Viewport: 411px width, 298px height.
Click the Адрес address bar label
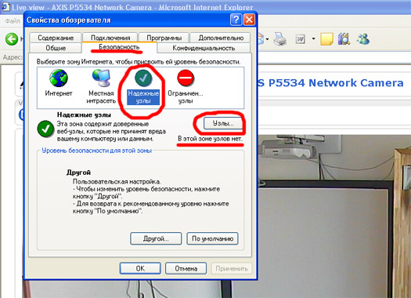(12, 57)
